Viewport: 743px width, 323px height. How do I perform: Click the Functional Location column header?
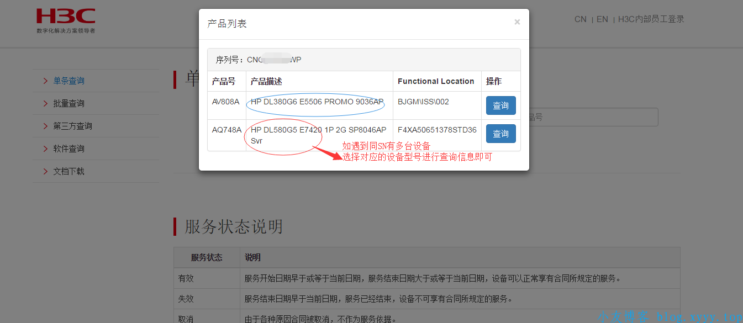pos(436,81)
